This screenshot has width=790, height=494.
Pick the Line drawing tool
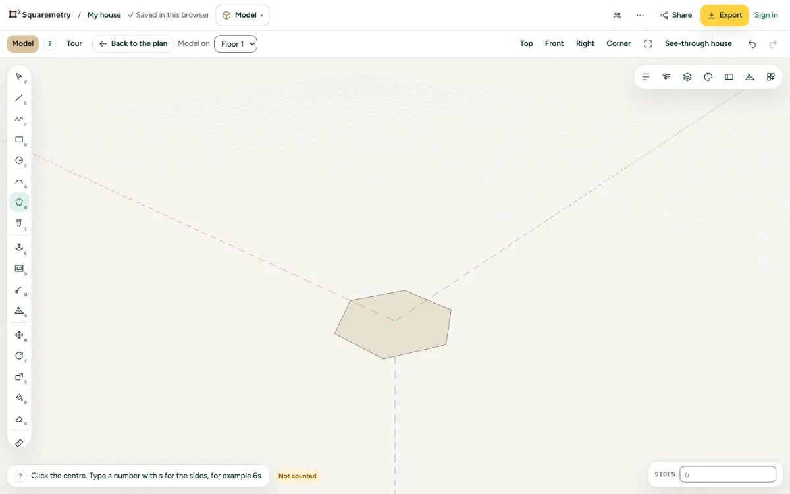pos(19,97)
